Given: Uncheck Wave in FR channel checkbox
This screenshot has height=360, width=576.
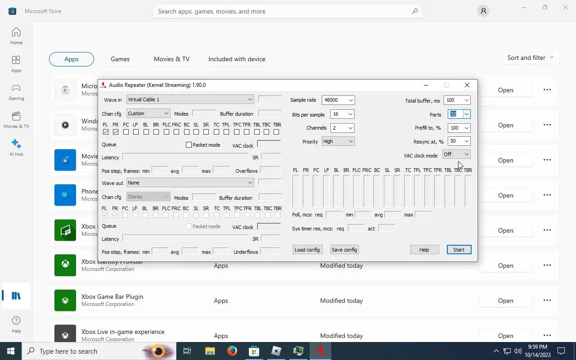Looking at the screenshot, I should [116, 132].
